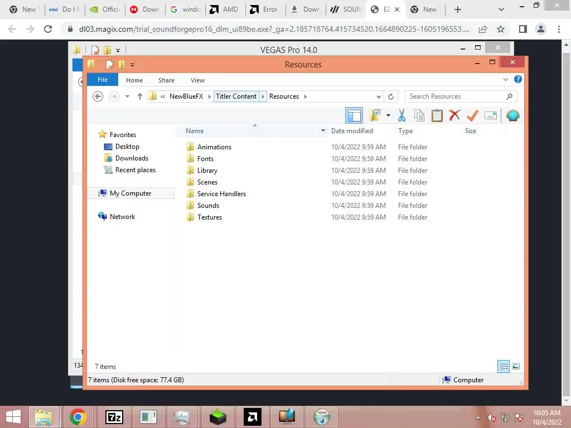The image size is (571, 428).
Task: Open the folder options toolbar icon
Action: [x=375, y=116]
